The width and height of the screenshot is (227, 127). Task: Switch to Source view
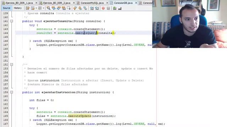[6, 8]
